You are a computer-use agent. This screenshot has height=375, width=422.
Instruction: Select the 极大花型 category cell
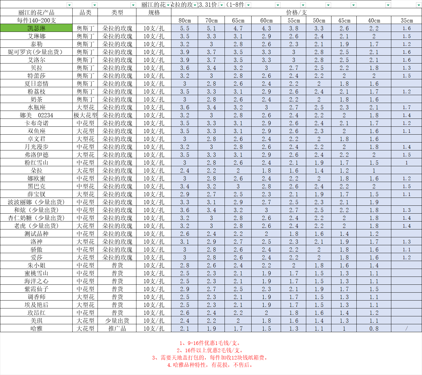click(85, 115)
